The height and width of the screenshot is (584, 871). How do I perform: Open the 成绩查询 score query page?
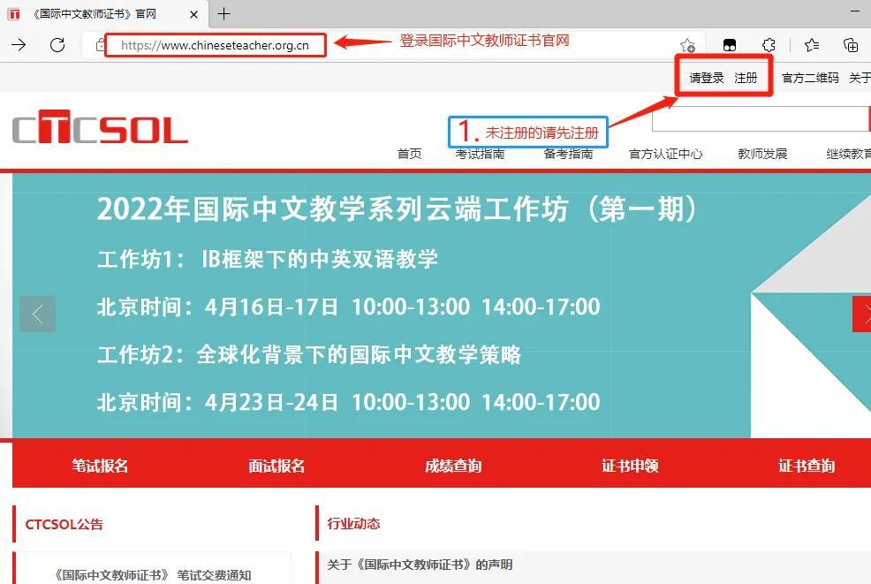click(x=453, y=464)
